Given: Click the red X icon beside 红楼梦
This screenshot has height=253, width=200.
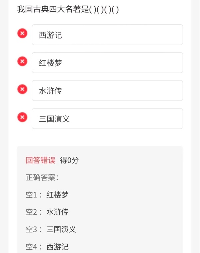Looking at the screenshot, I should pos(22,61).
